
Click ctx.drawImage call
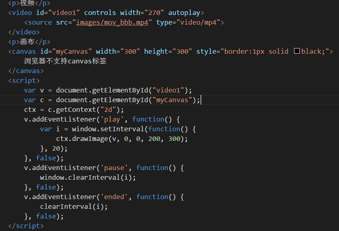pos(122,139)
